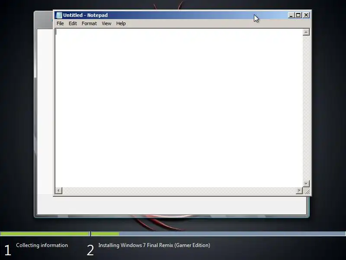The image size is (346, 260).
Task: Maximize the Notepad window
Action: [x=298, y=15]
